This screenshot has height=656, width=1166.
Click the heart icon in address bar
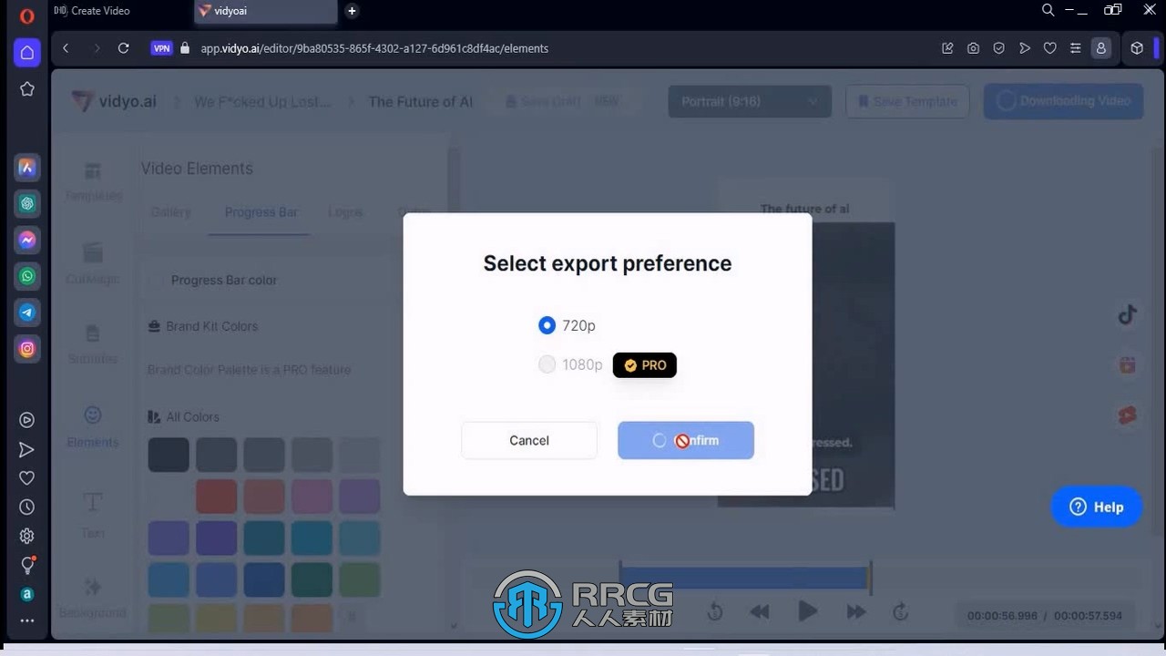tap(1050, 48)
